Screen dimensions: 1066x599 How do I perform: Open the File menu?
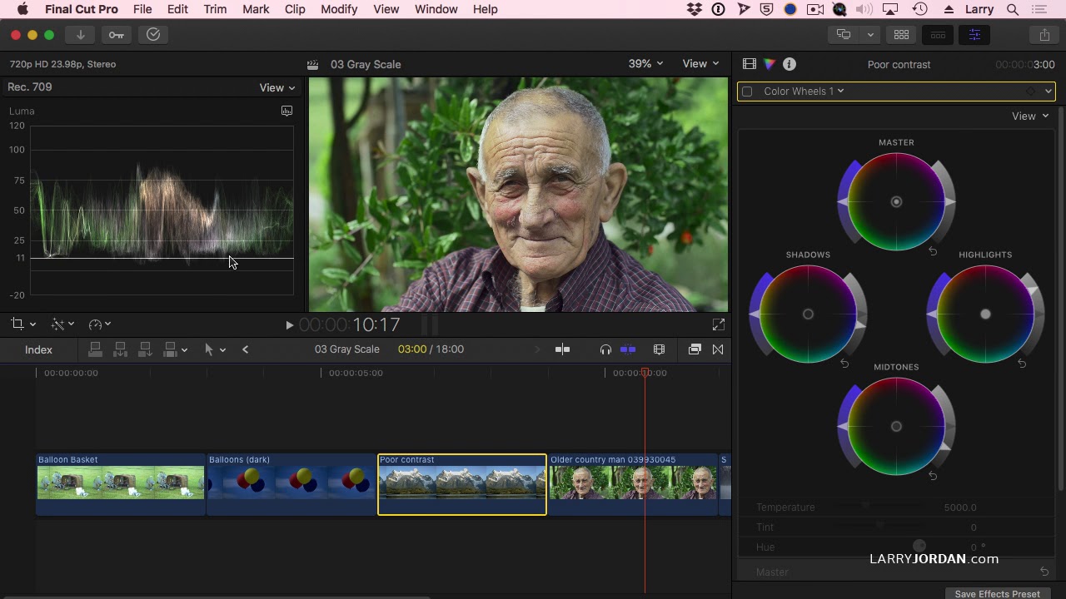click(x=142, y=9)
